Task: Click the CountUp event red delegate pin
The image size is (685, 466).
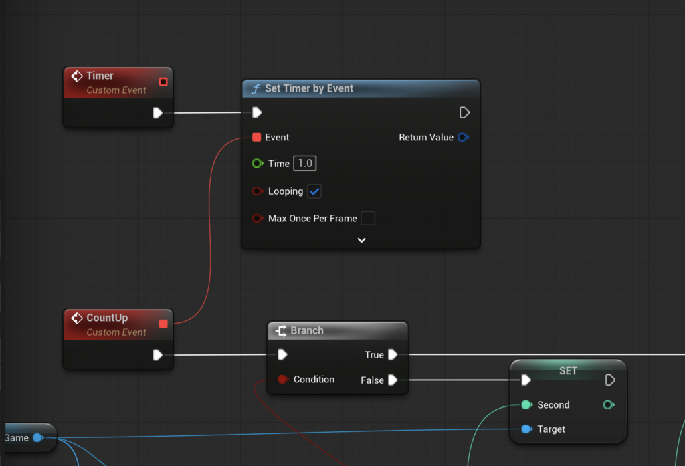Action: click(163, 324)
